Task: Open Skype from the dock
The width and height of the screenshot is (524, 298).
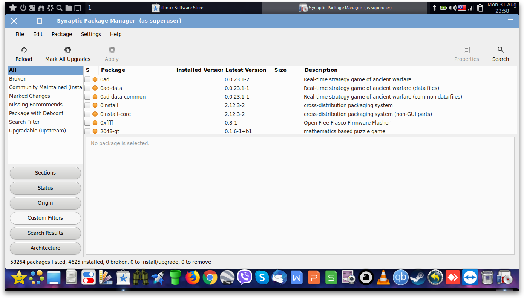Action: [262, 278]
